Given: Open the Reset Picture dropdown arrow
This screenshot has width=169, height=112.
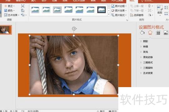Looking at the screenshot, I should 26,15.
